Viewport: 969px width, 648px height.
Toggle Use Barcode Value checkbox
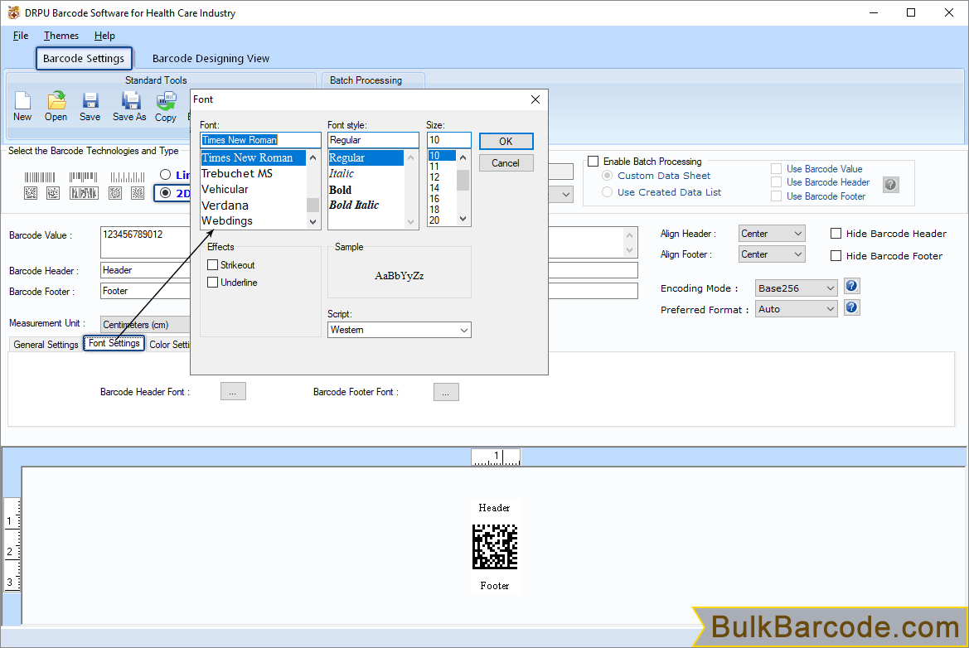pyautogui.click(x=776, y=169)
